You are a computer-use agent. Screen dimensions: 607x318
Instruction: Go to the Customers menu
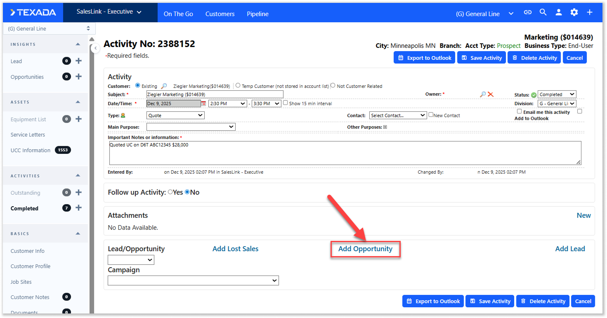pos(220,14)
